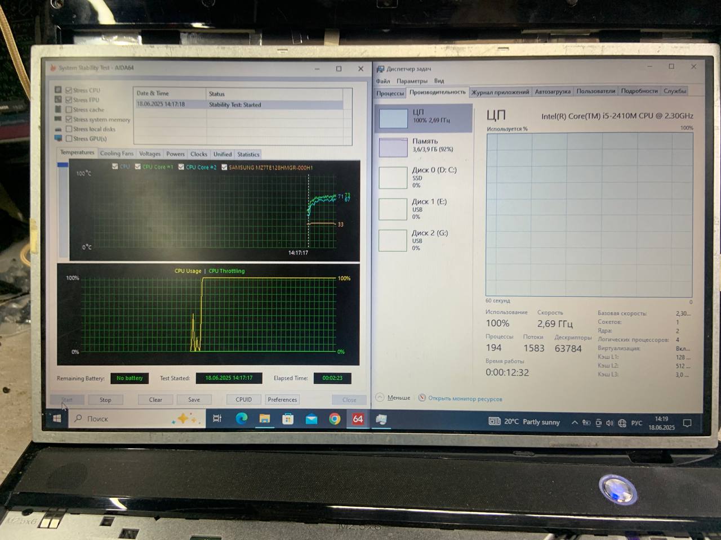Open the Mail app taskbar icon

[311, 419]
